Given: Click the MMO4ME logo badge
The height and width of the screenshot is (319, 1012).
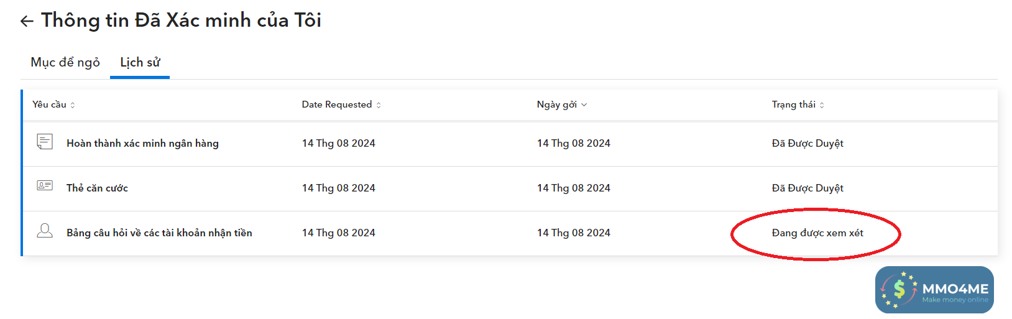Looking at the screenshot, I should [934, 290].
